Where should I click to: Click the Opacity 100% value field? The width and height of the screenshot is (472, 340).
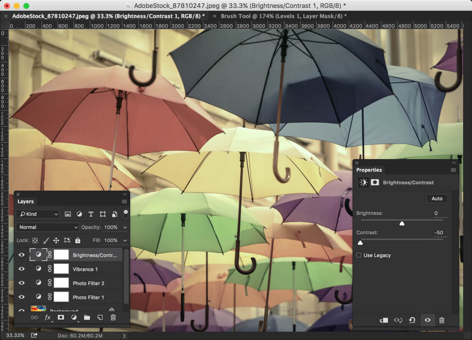click(x=111, y=227)
